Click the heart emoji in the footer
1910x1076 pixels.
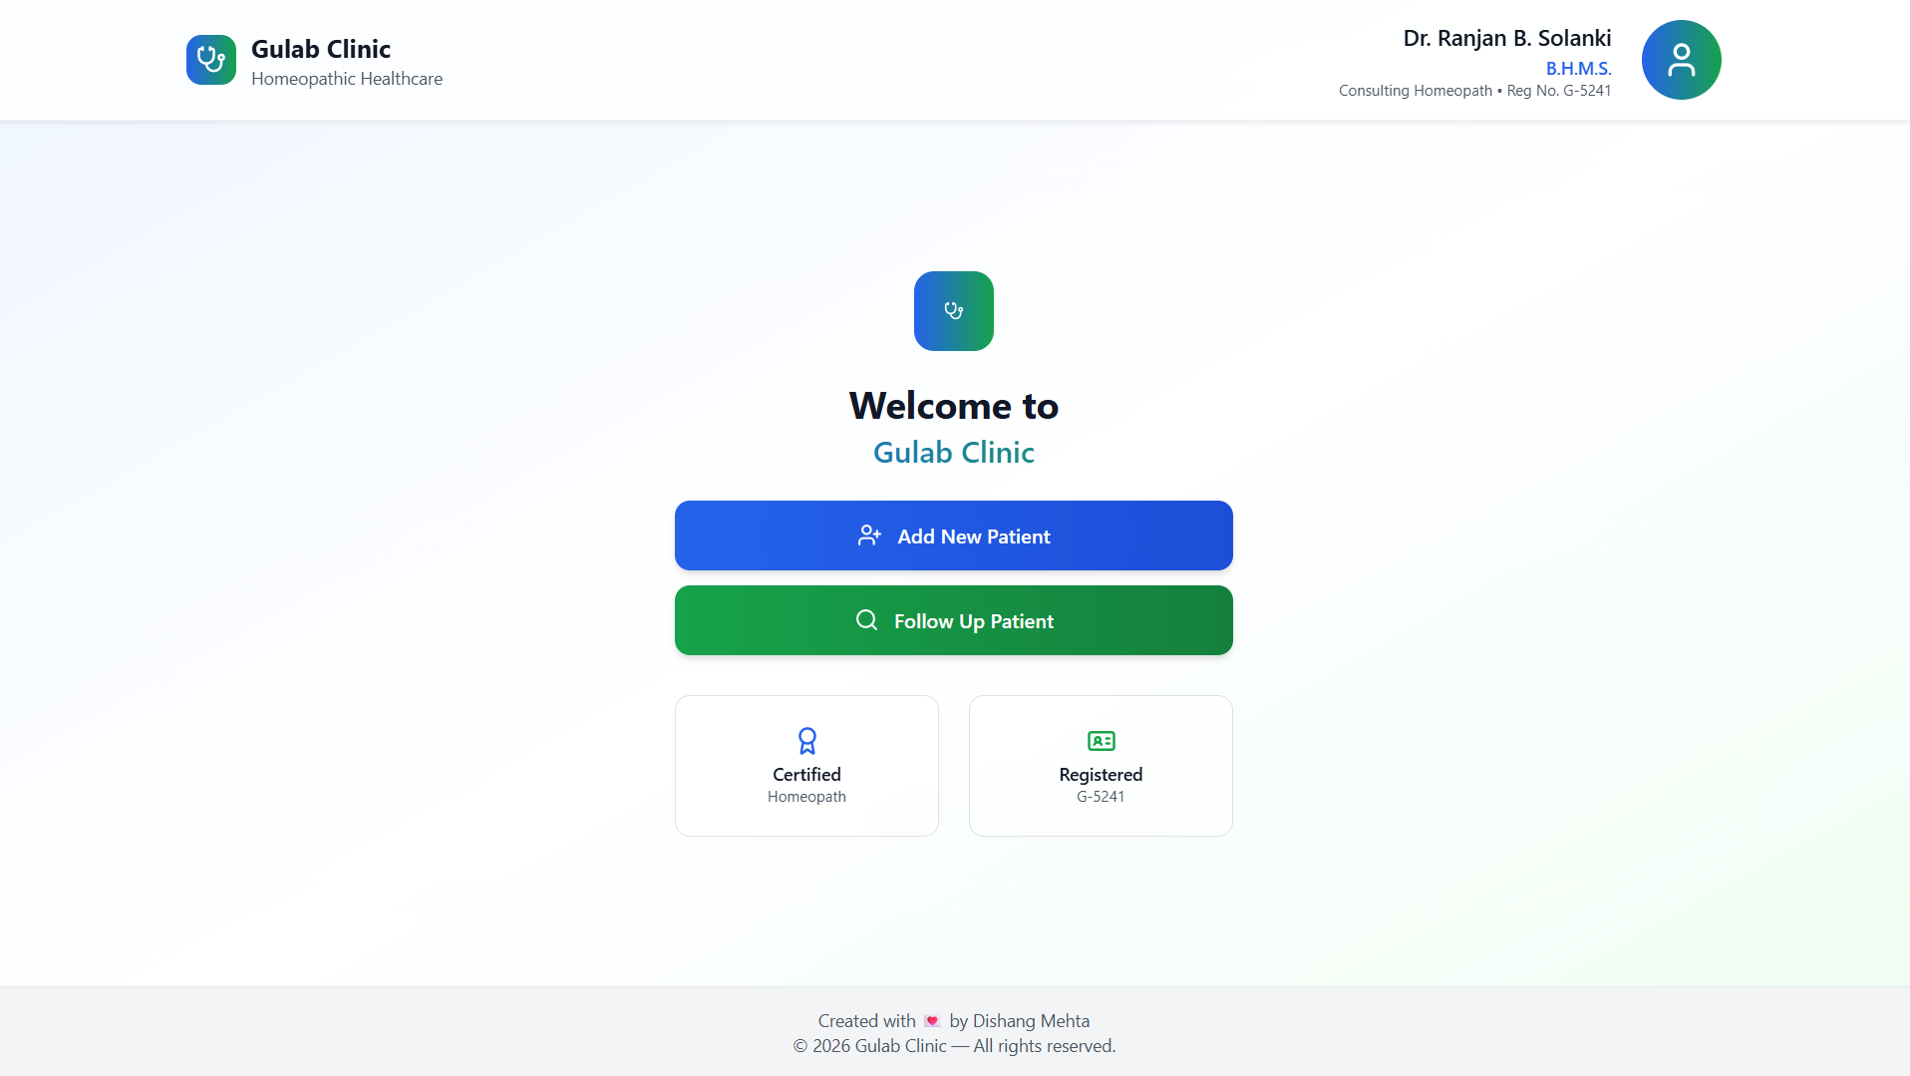(932, 1021)
